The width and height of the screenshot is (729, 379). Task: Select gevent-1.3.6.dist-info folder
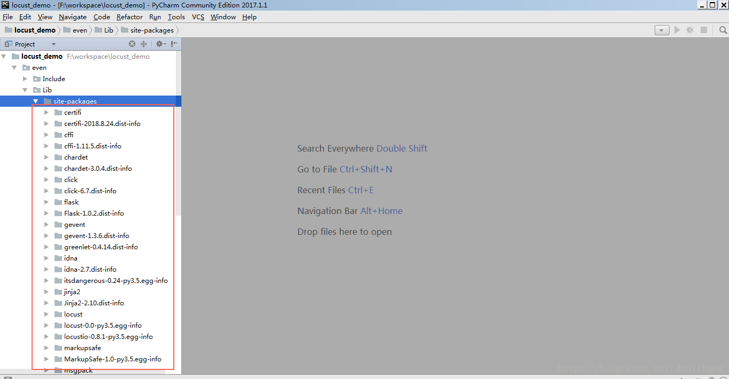(97, 236)
